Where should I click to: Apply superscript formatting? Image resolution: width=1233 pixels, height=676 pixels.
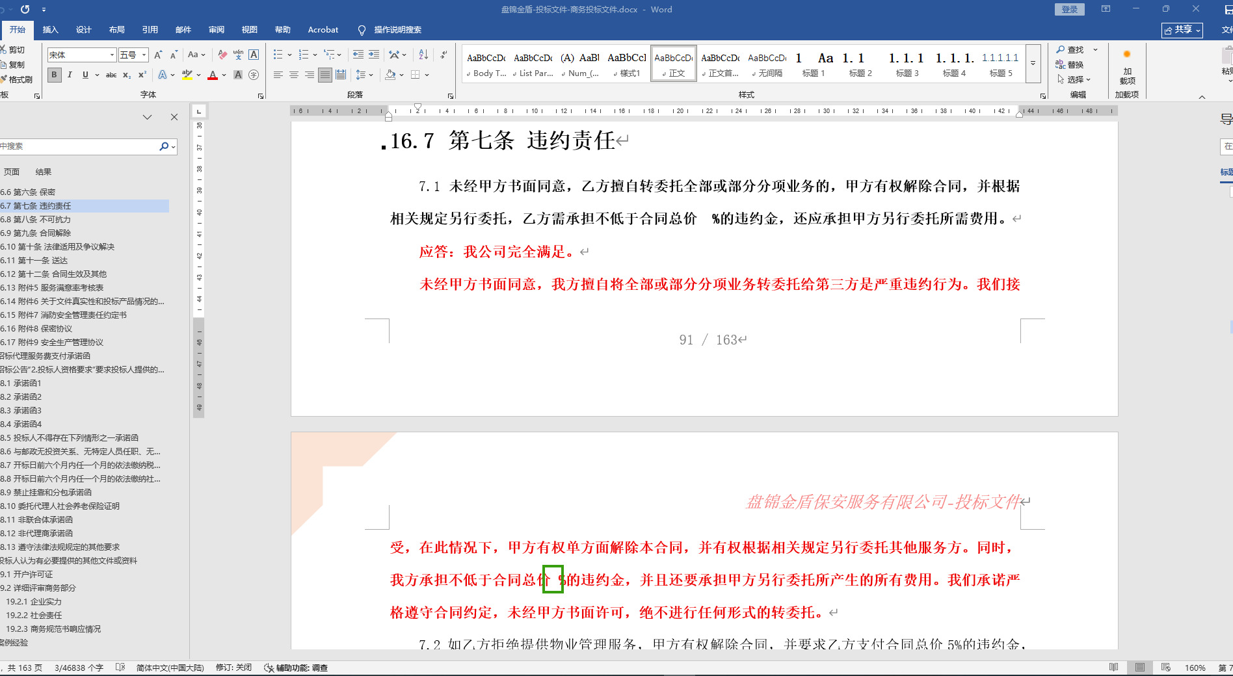pos(142,75)
